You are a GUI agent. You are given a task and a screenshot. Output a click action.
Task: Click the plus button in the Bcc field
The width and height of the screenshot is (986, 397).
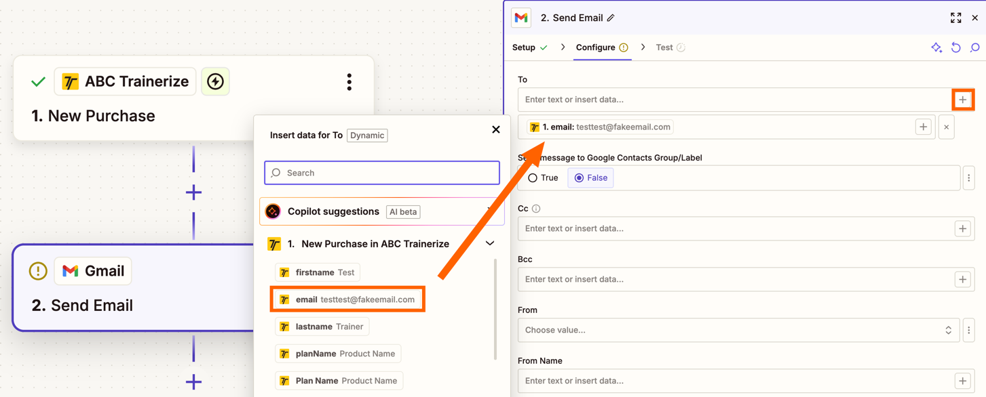(962, 279)
